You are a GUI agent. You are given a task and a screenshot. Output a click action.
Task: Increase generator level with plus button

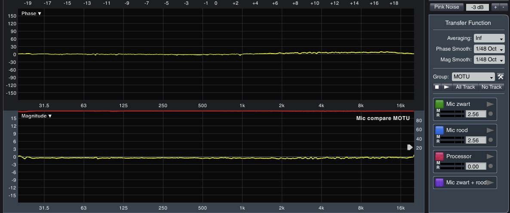pos(495,7)
